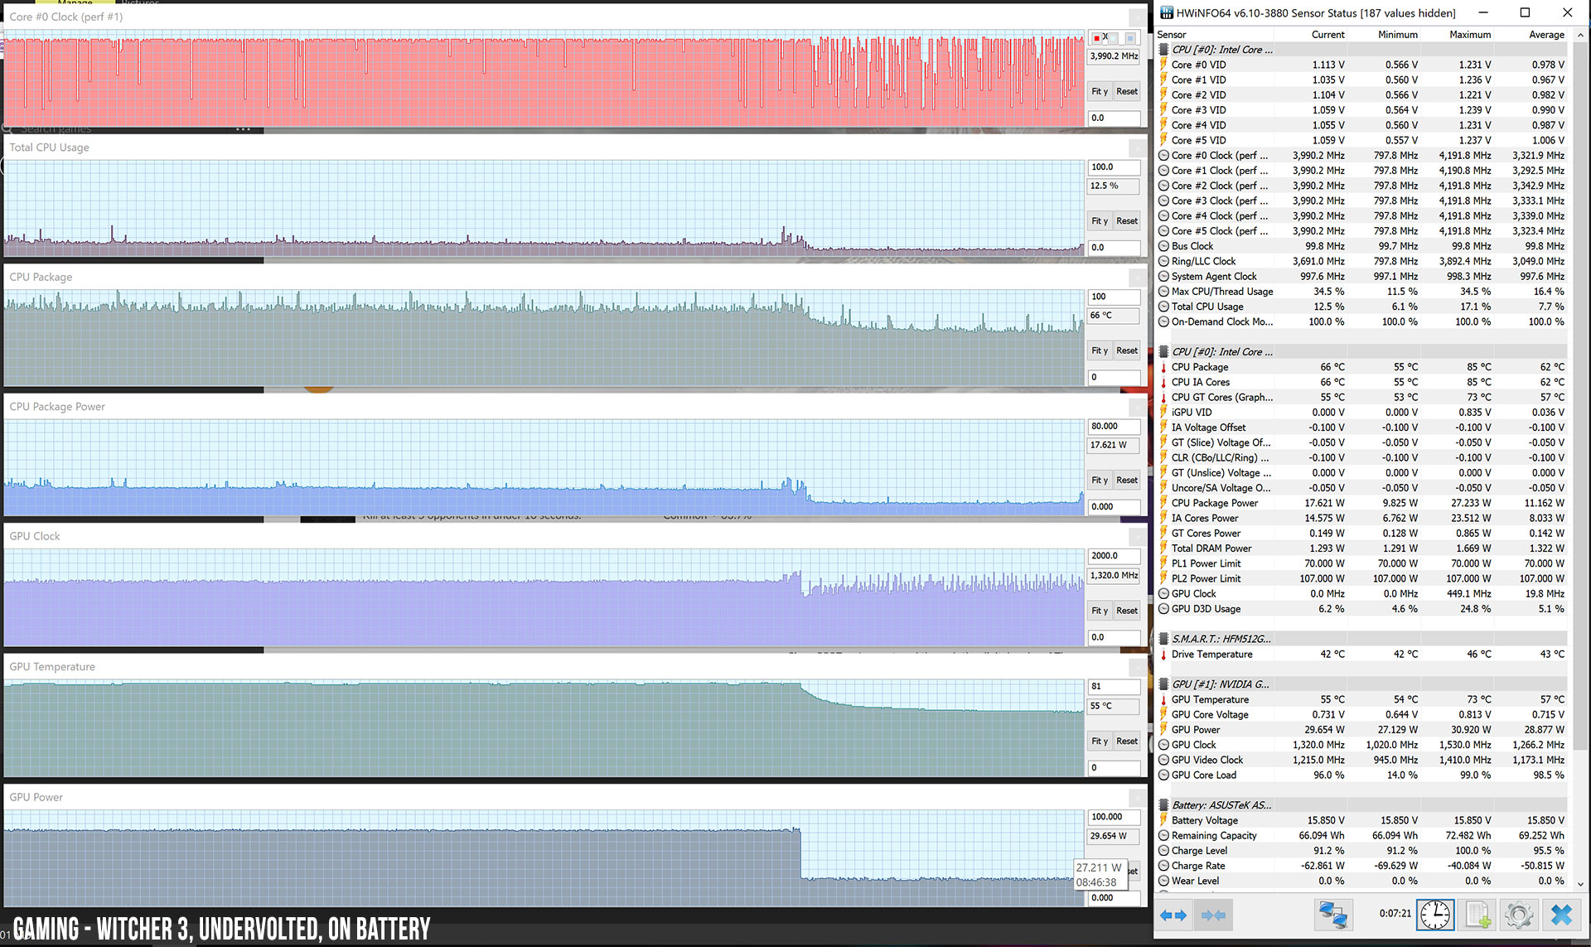Click the HWiNFO64 title bar app icon
This screenshot has width=1591, height=947.
click(1166, 12)
